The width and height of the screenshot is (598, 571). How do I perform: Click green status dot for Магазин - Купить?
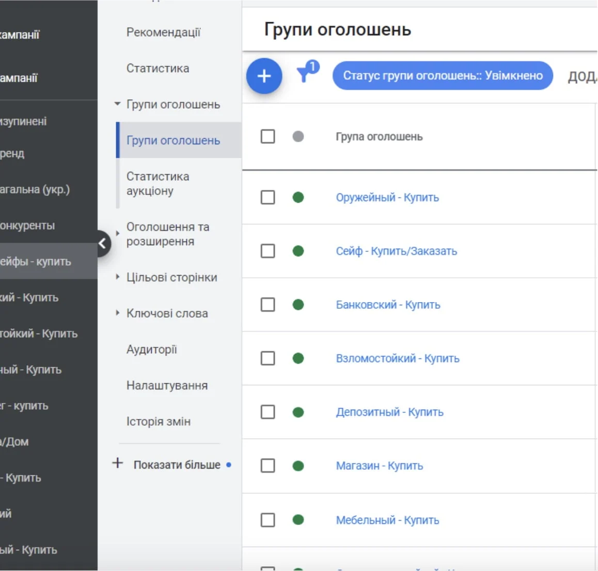[298, 466]
